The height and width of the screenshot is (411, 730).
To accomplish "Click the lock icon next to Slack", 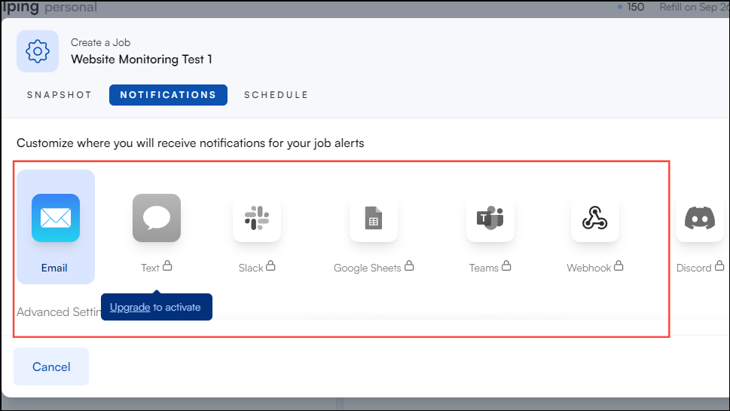I will tap(270, 266).
